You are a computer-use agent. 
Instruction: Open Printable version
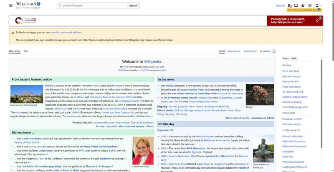(291, 124)
